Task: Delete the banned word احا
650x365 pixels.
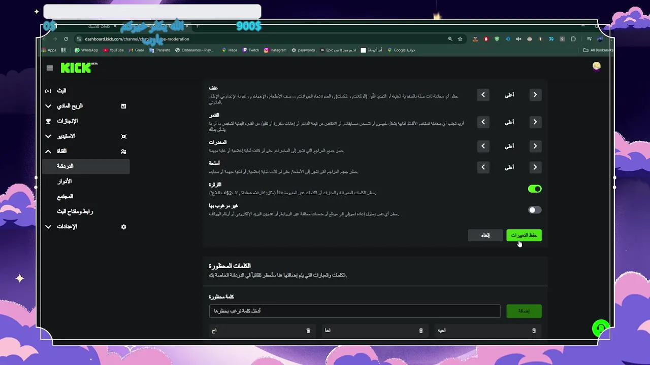Action: tap(421, 331)
